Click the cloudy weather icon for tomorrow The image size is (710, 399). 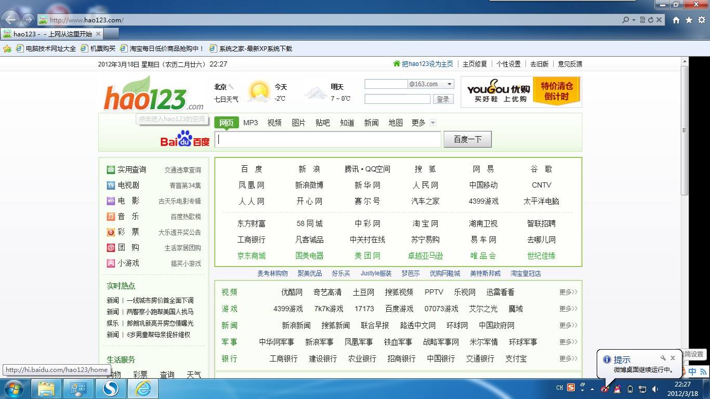[315, 92]
